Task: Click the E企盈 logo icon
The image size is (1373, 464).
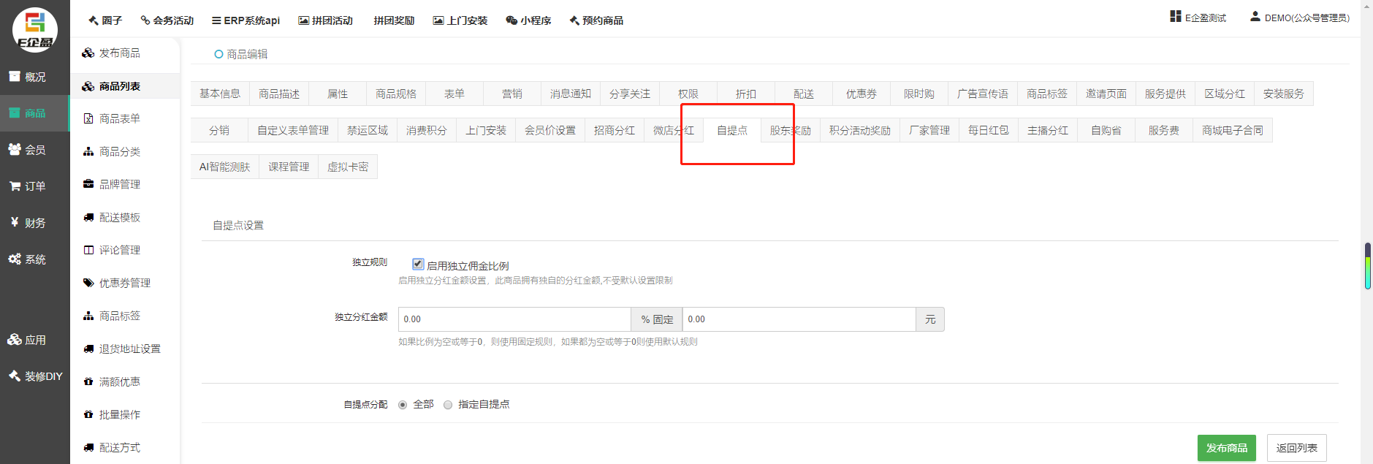Action: click(x=34, y=29)
